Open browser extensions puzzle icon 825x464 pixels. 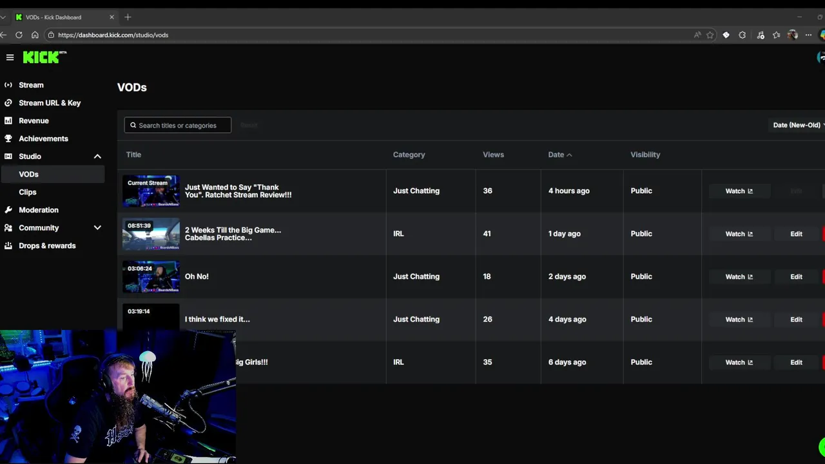coord(742,35)
